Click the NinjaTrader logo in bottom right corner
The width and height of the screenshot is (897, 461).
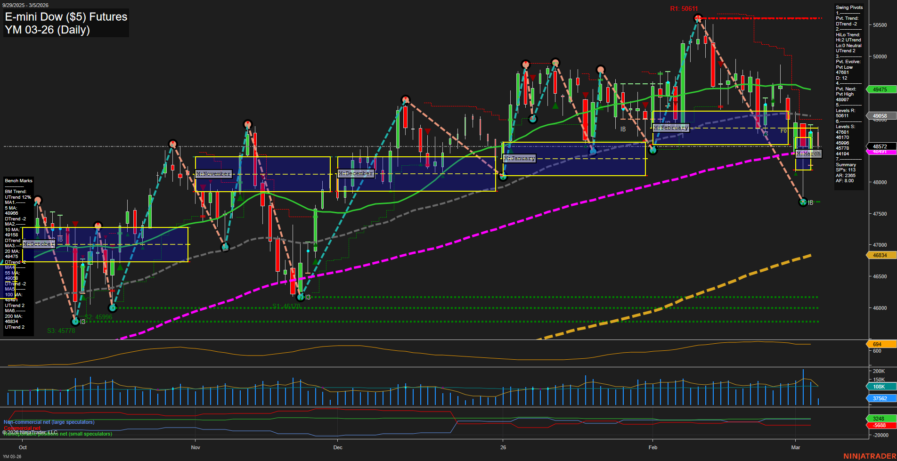click(x=869, y=455)
